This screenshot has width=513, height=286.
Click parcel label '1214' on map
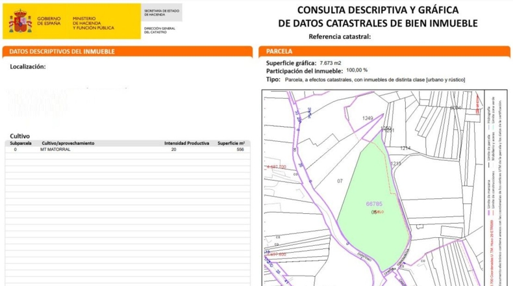(x=405, y=148)
